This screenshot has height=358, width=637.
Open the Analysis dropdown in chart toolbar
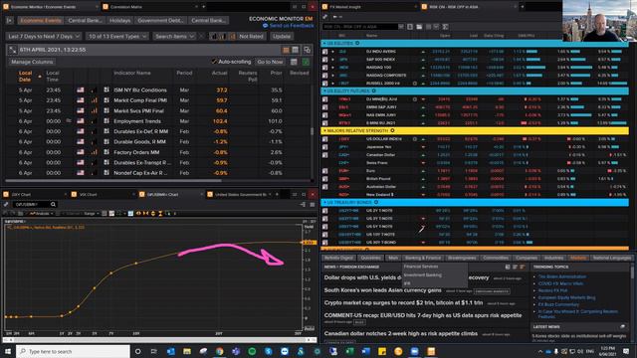pos(41,214)
